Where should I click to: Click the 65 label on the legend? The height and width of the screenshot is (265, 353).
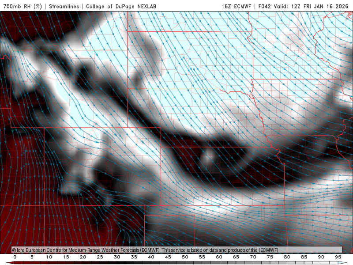[236, 257]
